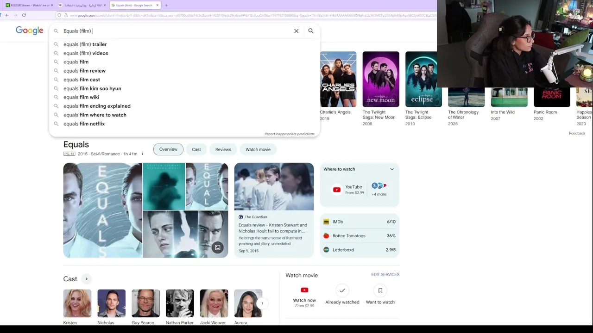Show the +4 more streaming services

coord(379,190)
